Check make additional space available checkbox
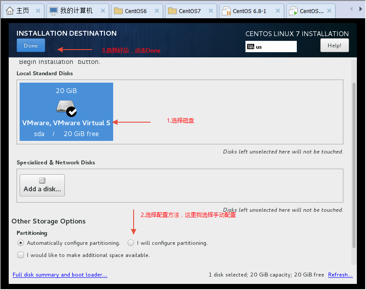 20,255
